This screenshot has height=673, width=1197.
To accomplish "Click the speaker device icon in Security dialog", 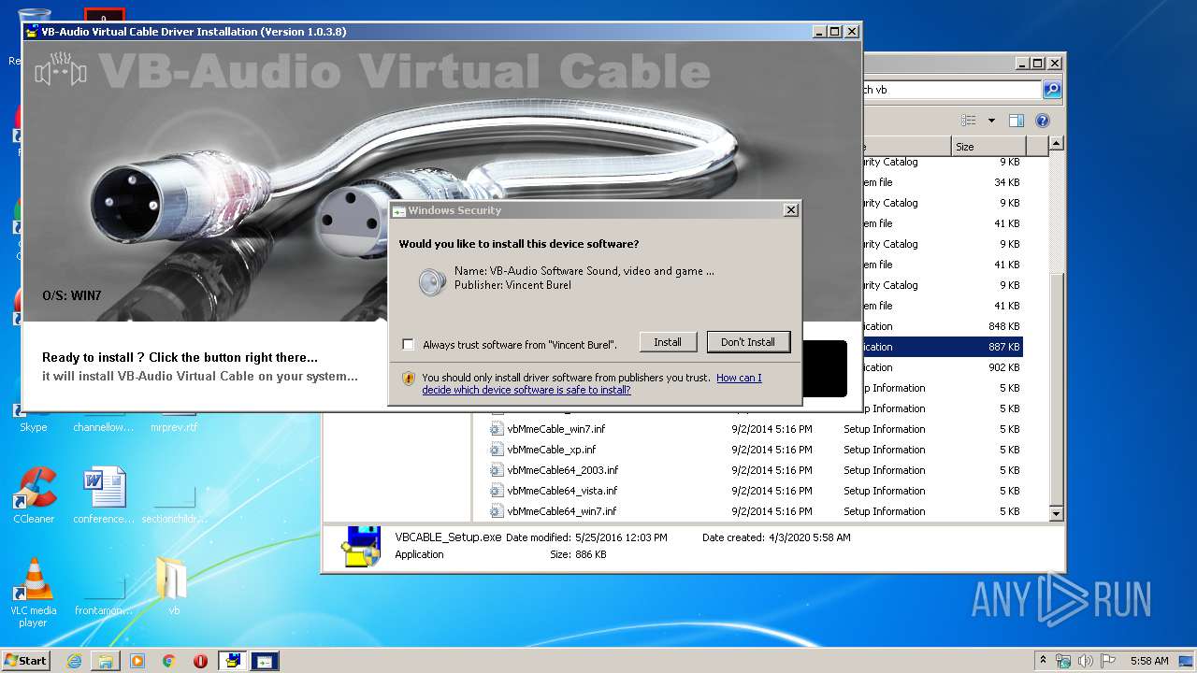I will click(432, 281).
